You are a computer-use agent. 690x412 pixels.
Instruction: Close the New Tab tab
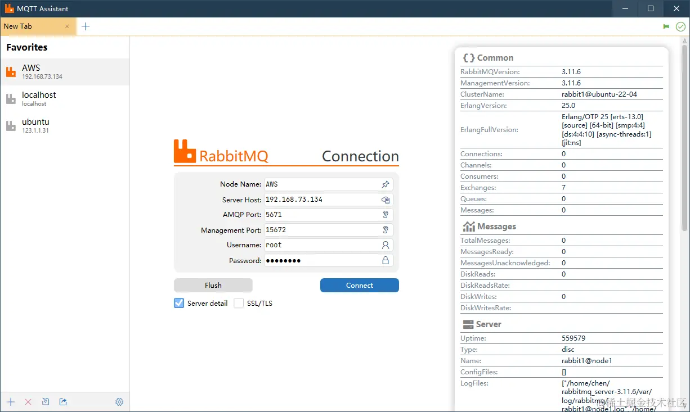pyautogui.click(x=67, y=26)
